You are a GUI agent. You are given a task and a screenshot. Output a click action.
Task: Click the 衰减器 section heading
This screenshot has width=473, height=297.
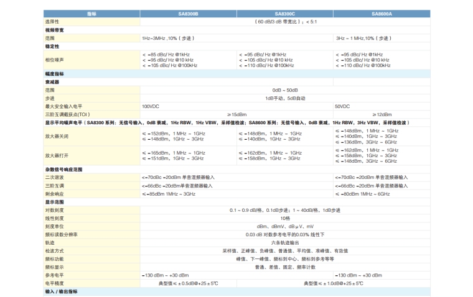(52, 82)
